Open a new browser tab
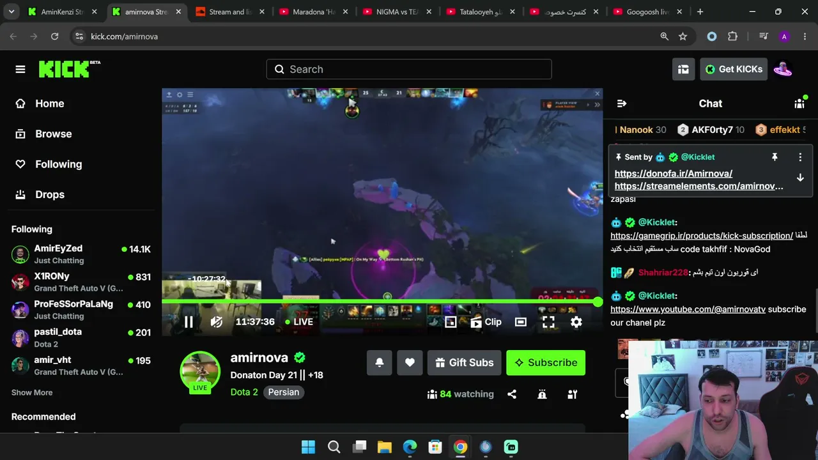818x460 pixels. click(700, 11)
